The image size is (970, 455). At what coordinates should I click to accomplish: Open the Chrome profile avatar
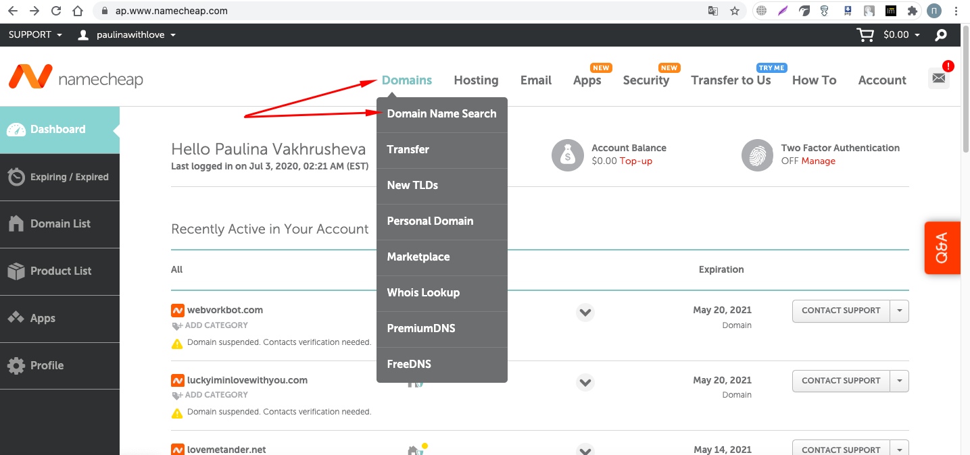click(934, 11)
